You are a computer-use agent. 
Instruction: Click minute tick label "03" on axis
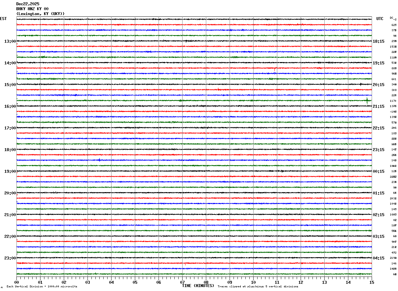point(87,282)
